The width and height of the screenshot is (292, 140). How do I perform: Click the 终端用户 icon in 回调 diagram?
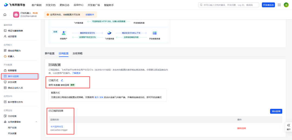[64, 33]
